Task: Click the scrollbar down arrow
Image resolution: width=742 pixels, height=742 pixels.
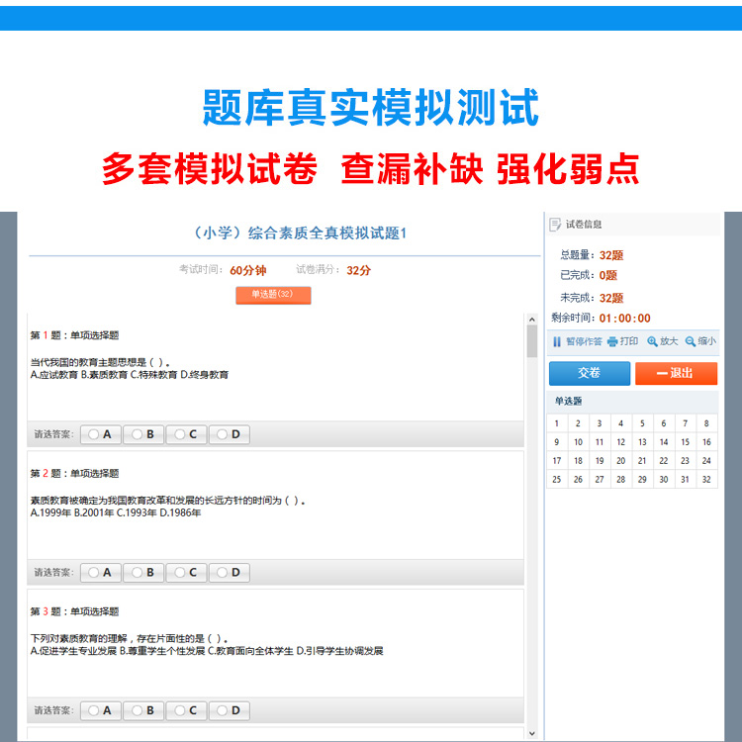Action: point(532,733)
